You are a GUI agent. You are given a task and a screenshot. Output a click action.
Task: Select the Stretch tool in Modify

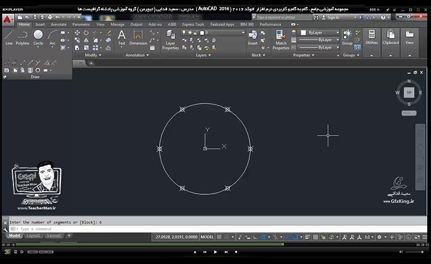[77, 48]
